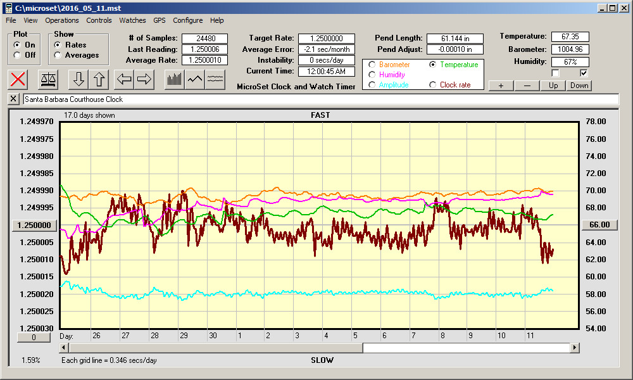Click the Up button
The image size is (633, 380).
point(553,85)
